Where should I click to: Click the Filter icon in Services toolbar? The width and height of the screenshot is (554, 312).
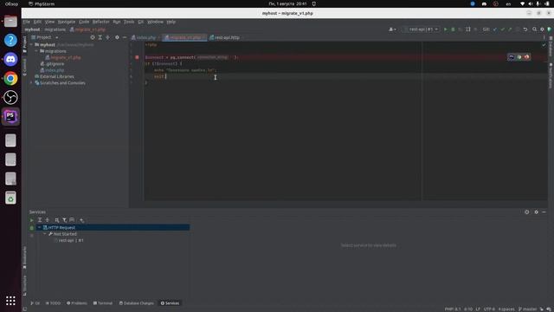click(64, 220)
